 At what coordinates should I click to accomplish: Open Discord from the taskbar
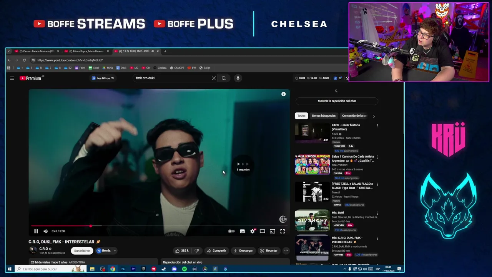click(x=174, y=269)
